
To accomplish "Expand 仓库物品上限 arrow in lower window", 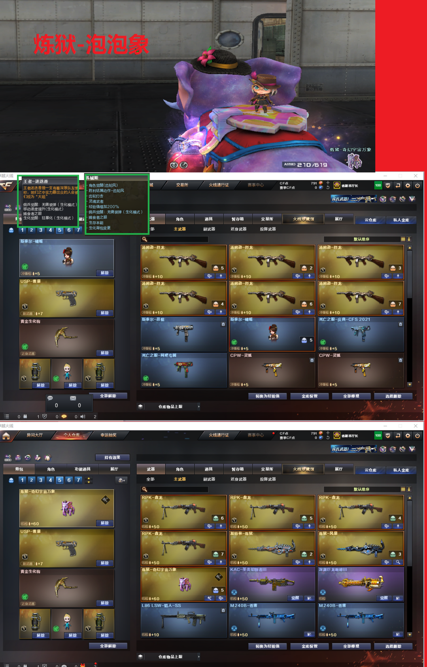I will tap(198, 656).
